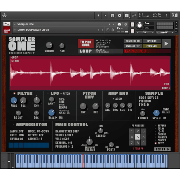The height and width of the screenshot is (180, 180).
Task: Click Store FX link
Action: pos(138,149)
